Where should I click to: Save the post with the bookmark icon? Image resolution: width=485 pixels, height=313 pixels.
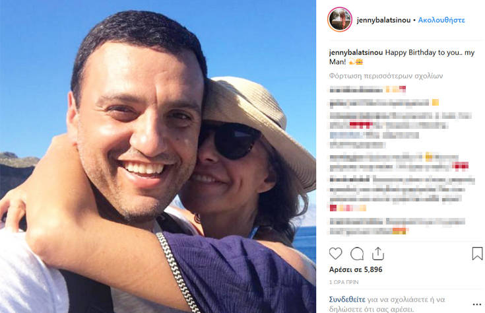click(477, 254)
